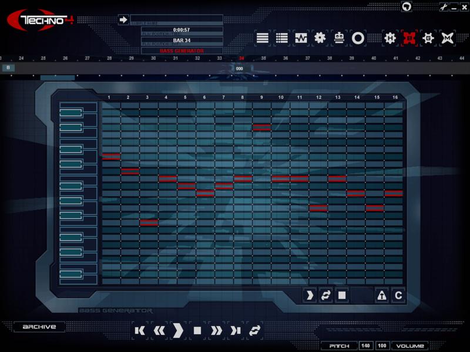The height and width of the screenshot is (352, 470).
Task: Open the robot icon tool
Action: click(x=339, y=38)
